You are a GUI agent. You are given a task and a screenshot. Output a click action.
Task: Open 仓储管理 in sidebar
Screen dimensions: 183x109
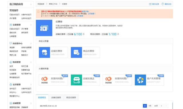coord(13,74)
